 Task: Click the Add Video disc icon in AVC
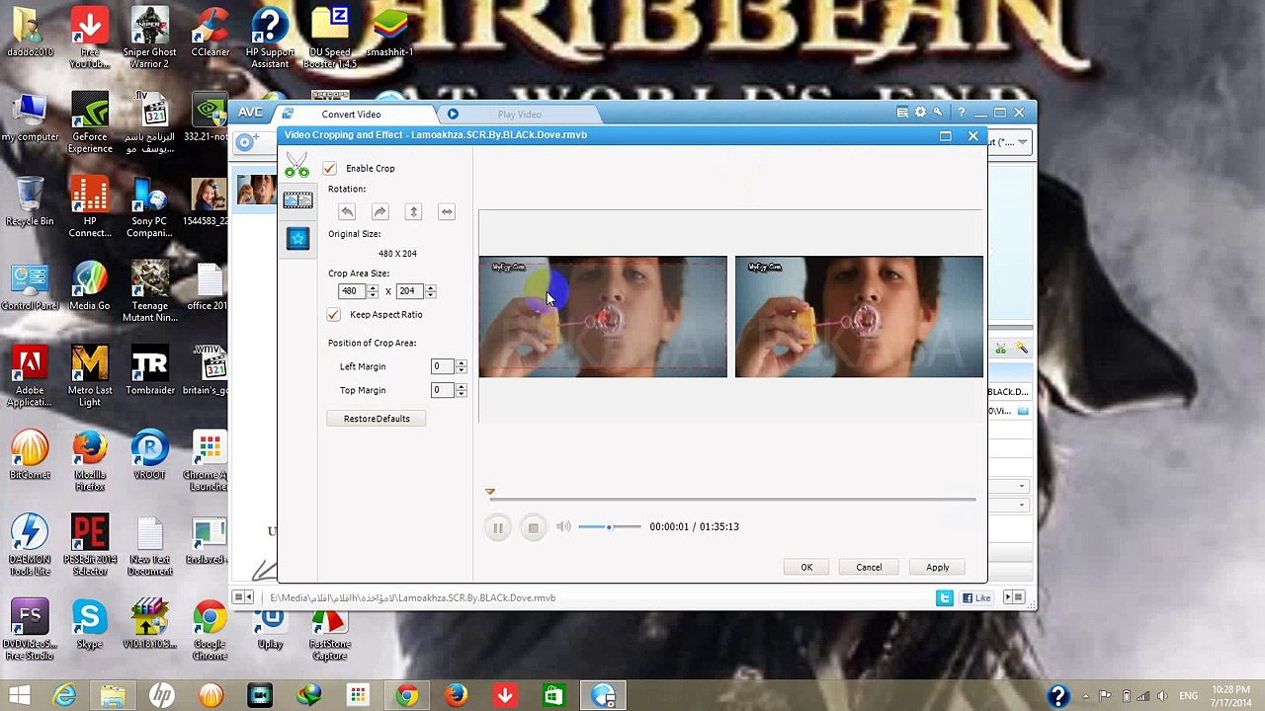pyautogui.click(x=245, y=143)
